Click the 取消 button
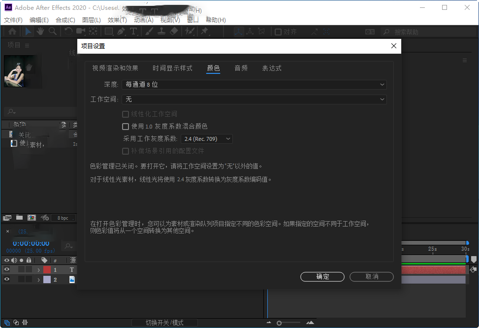The height and width of the screenshot is (328, 479). coord(372,277)
